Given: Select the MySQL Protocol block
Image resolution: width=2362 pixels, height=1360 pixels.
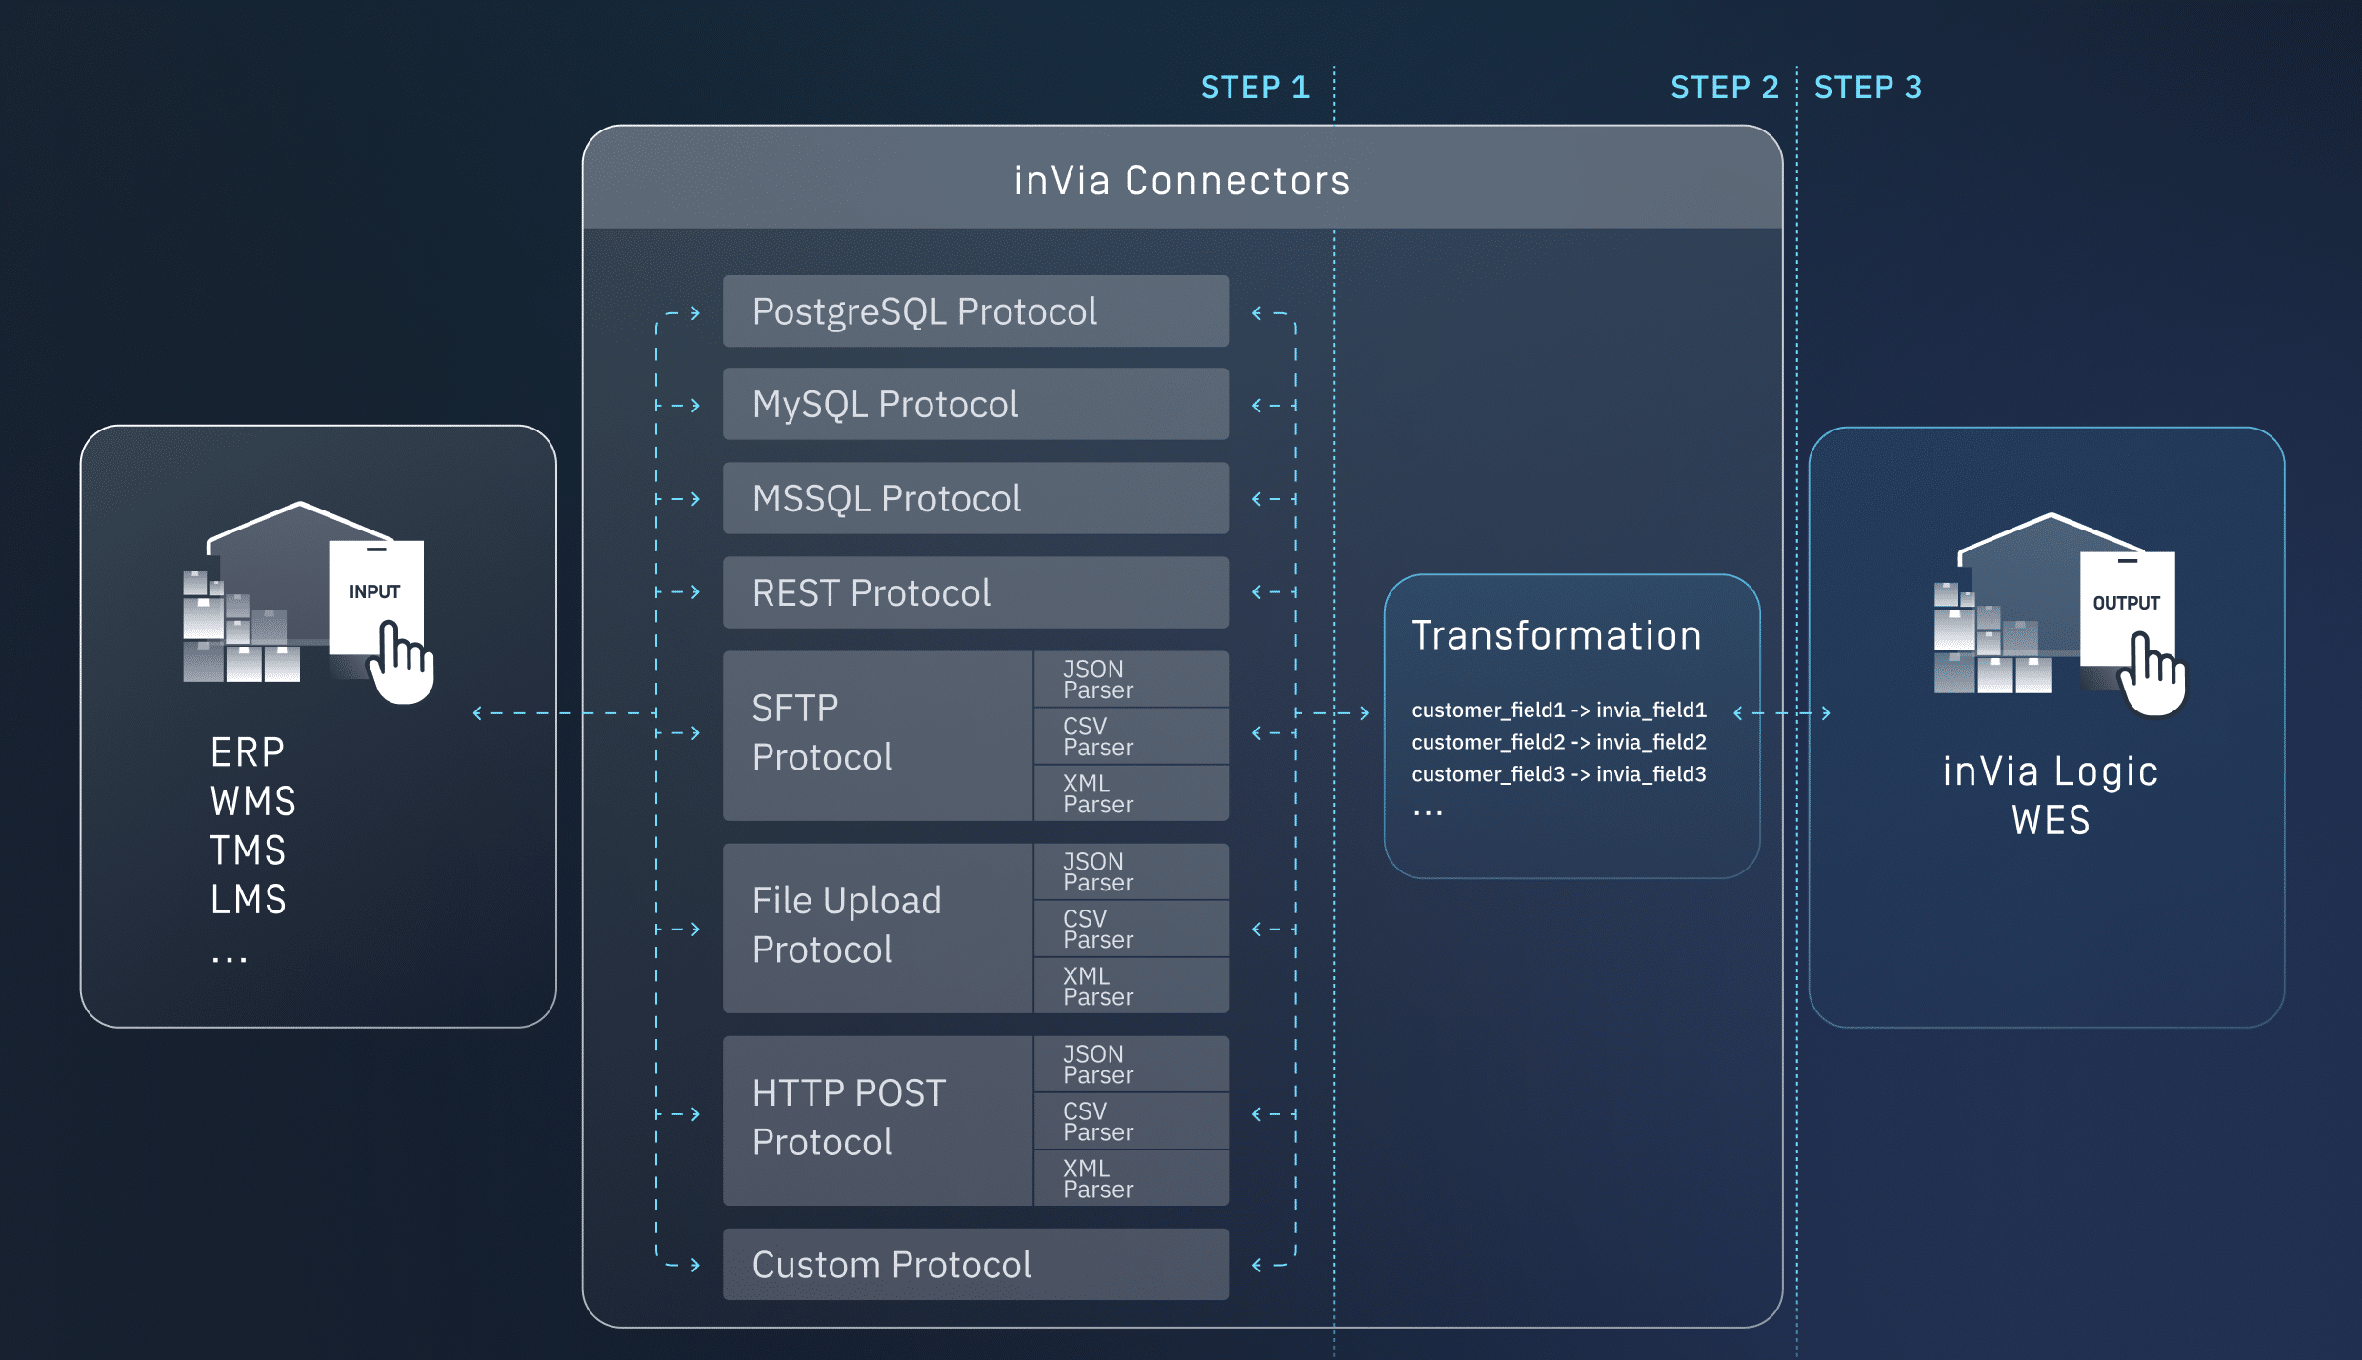Looking at the screenshot, I should [975, 405].
